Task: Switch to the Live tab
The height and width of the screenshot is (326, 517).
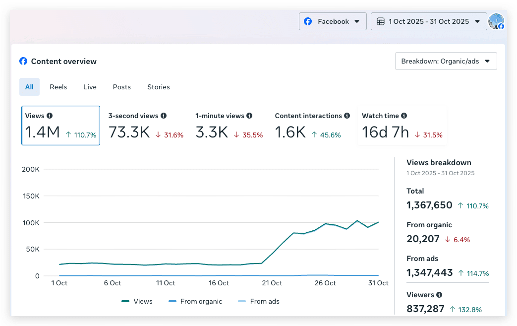Action: pyautogui.click(x=90, y=87)
